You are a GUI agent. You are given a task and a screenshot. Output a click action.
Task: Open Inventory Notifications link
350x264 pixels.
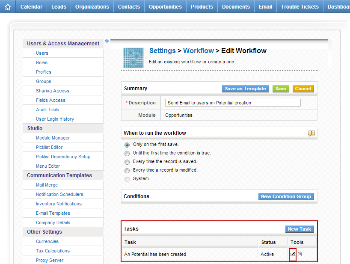pyautogui.click(x=59, y=204)
